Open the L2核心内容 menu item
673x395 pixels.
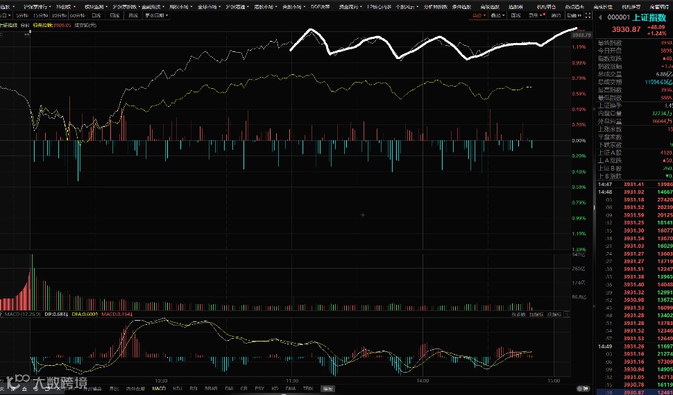(380, 7)
